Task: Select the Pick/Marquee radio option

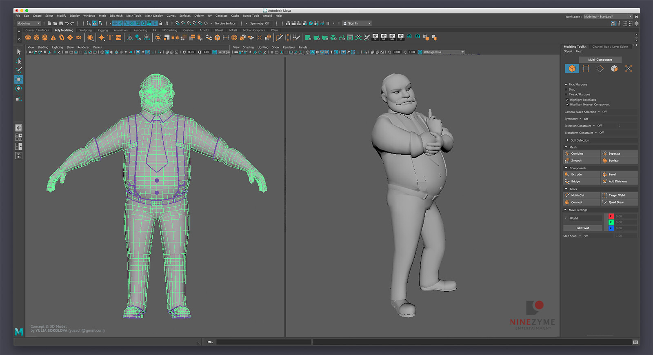Action: (x=566, y=84)
